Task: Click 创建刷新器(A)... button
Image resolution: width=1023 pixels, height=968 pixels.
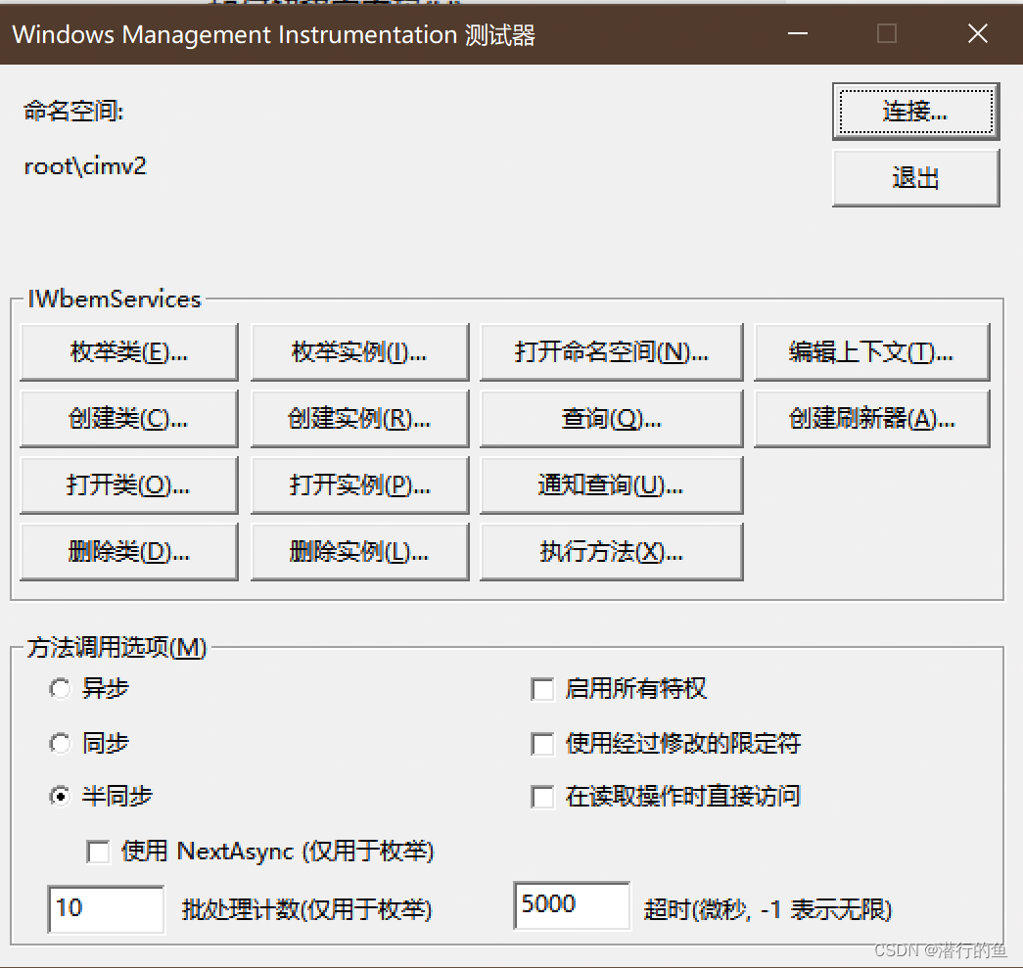Action: (871, 419)
